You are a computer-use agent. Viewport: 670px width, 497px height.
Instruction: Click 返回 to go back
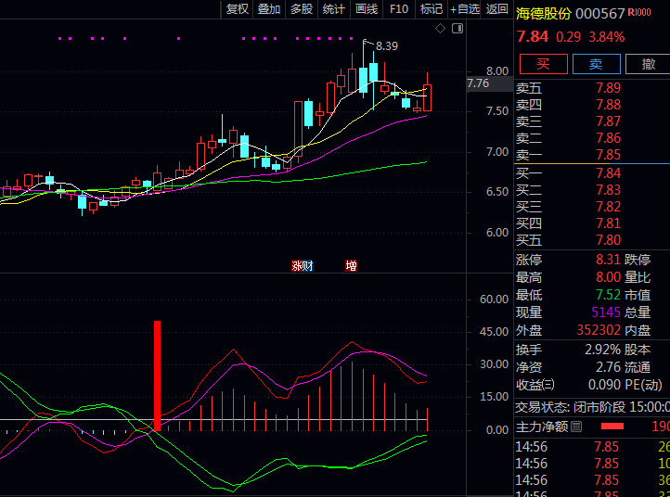[496, 9]
